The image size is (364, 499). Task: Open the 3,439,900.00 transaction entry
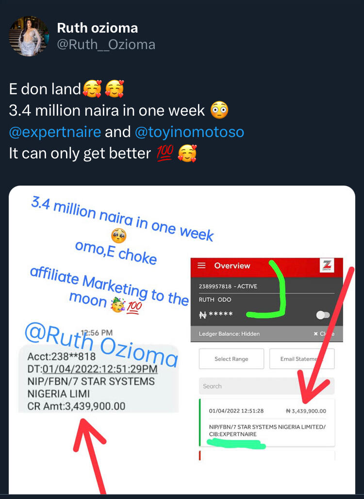(x=267, y=422)
